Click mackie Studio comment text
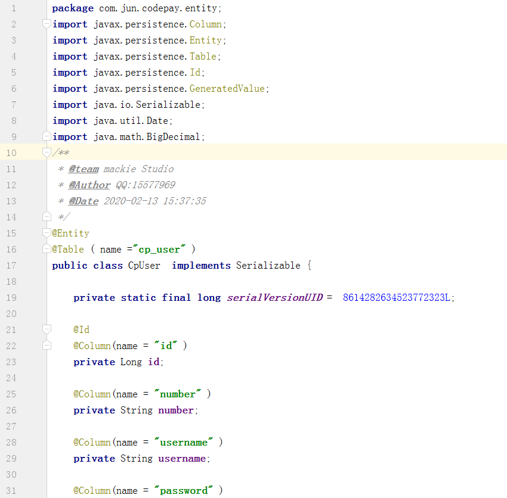Screen dimensions: 507x498 139,169
